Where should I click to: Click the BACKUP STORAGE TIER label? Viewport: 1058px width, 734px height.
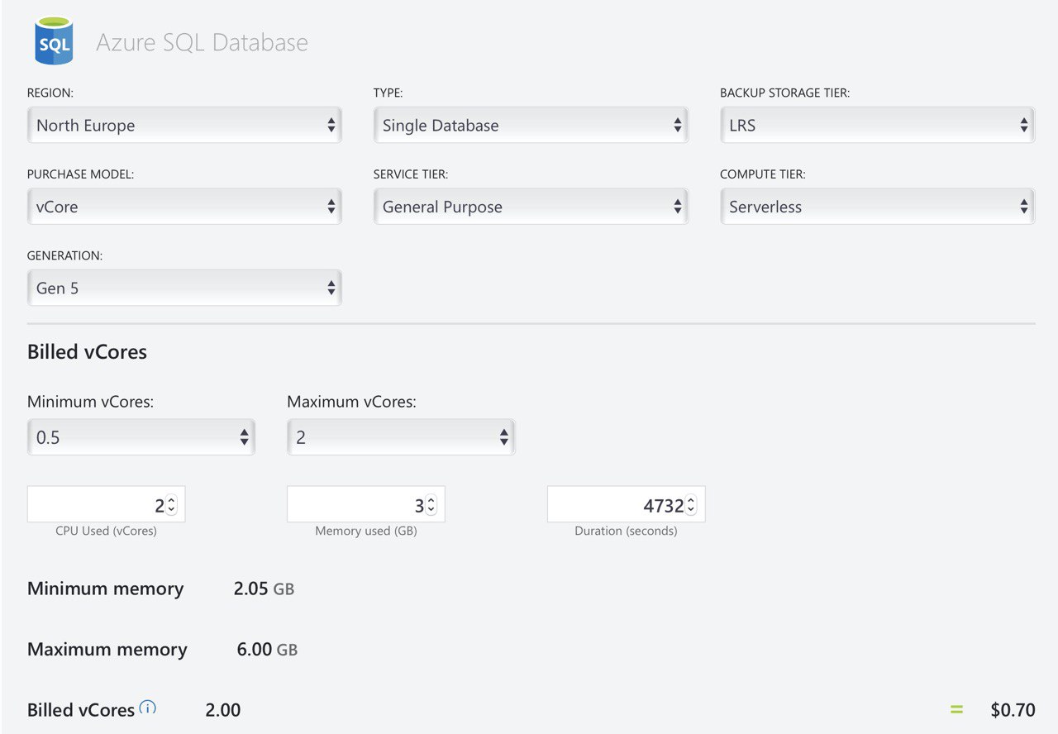tap(784, 93)
